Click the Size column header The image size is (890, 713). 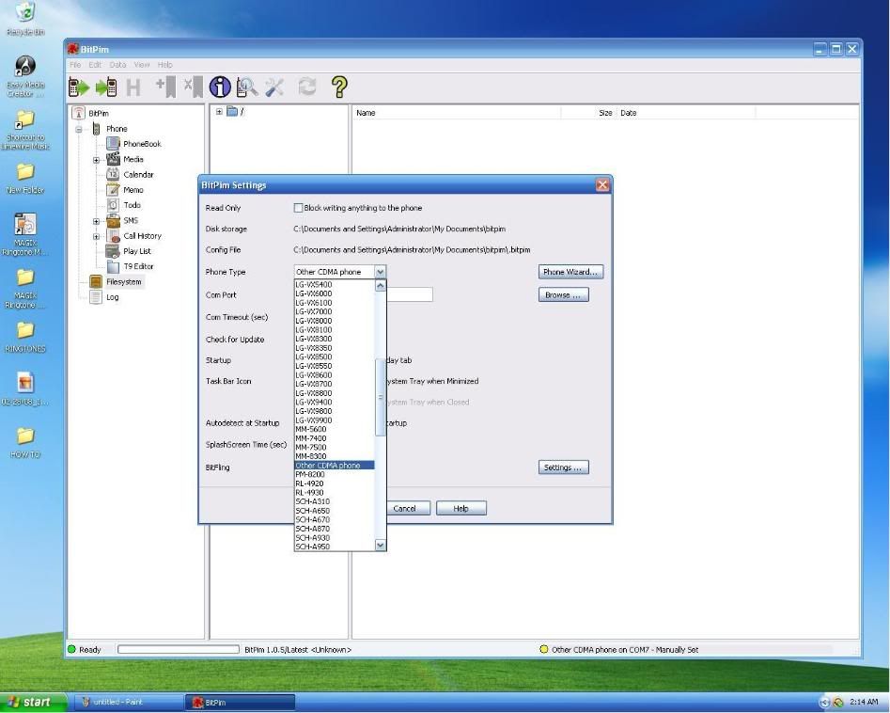click(588, 113)
